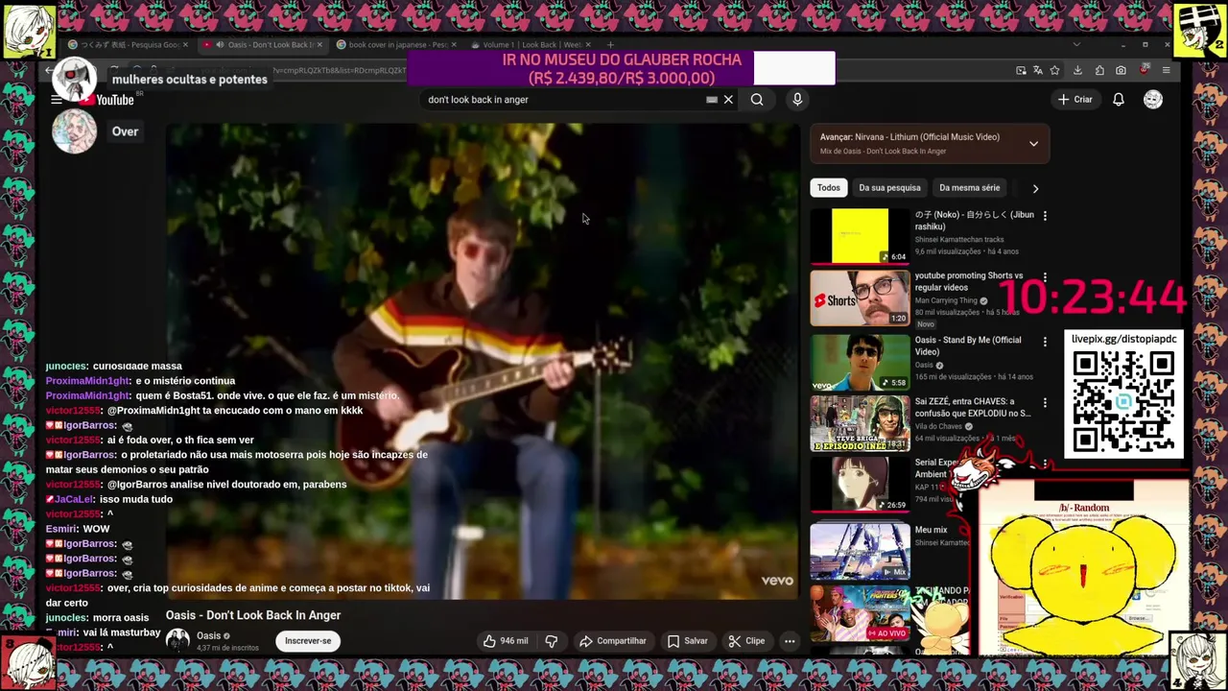List all tabs with the dropdown chevron
The height and width of the screenshot is (691, 1228).
click(x=1075, y=44)
